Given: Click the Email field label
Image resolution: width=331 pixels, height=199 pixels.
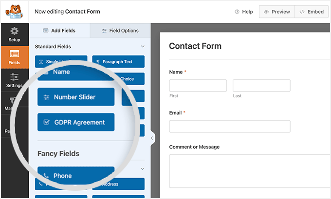Looking at the screenshot, I should (x=175, y=113).
